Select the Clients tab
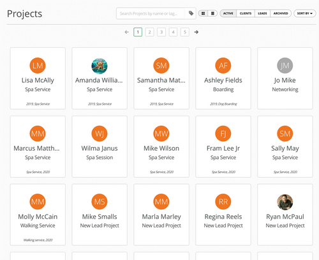The image size is (319, 260). click(246, 13)
